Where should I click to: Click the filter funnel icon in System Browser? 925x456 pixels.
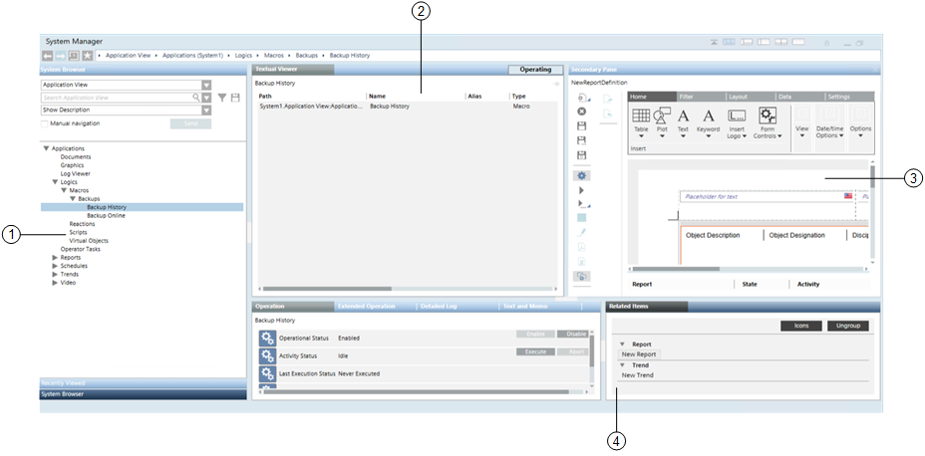pos(221,98)
